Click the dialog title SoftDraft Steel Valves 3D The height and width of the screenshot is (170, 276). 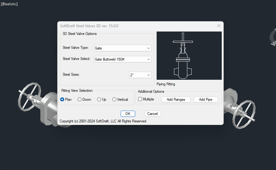tap(89, 26)
